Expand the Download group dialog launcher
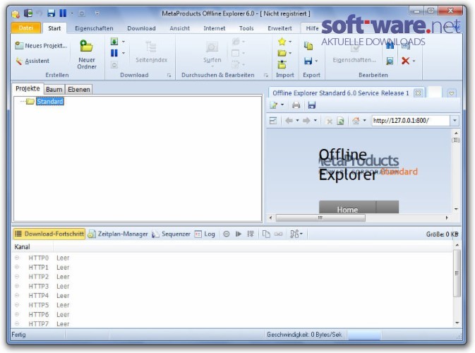The height and width of the screenshot is (353, 475). [169, 75]
